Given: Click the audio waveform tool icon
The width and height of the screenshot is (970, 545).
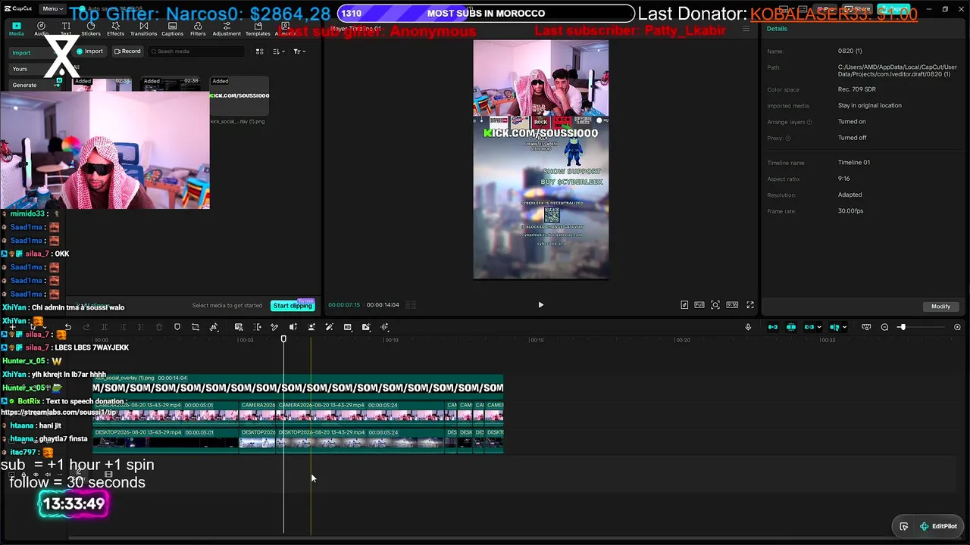Looking at the screenshot, I should pos(385,327).
